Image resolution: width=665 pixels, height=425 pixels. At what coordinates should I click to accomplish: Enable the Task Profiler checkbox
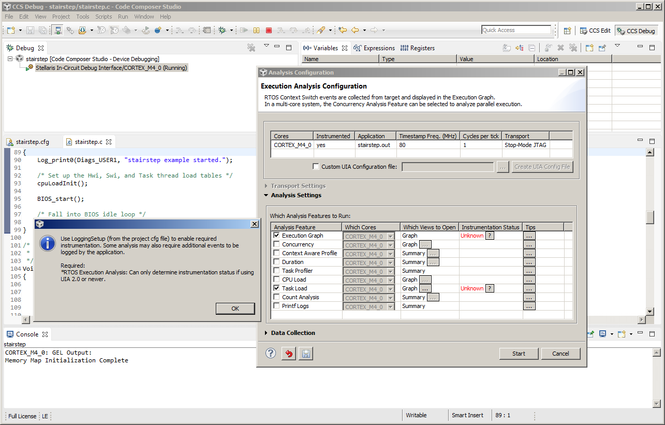click(x=276, y=271)
